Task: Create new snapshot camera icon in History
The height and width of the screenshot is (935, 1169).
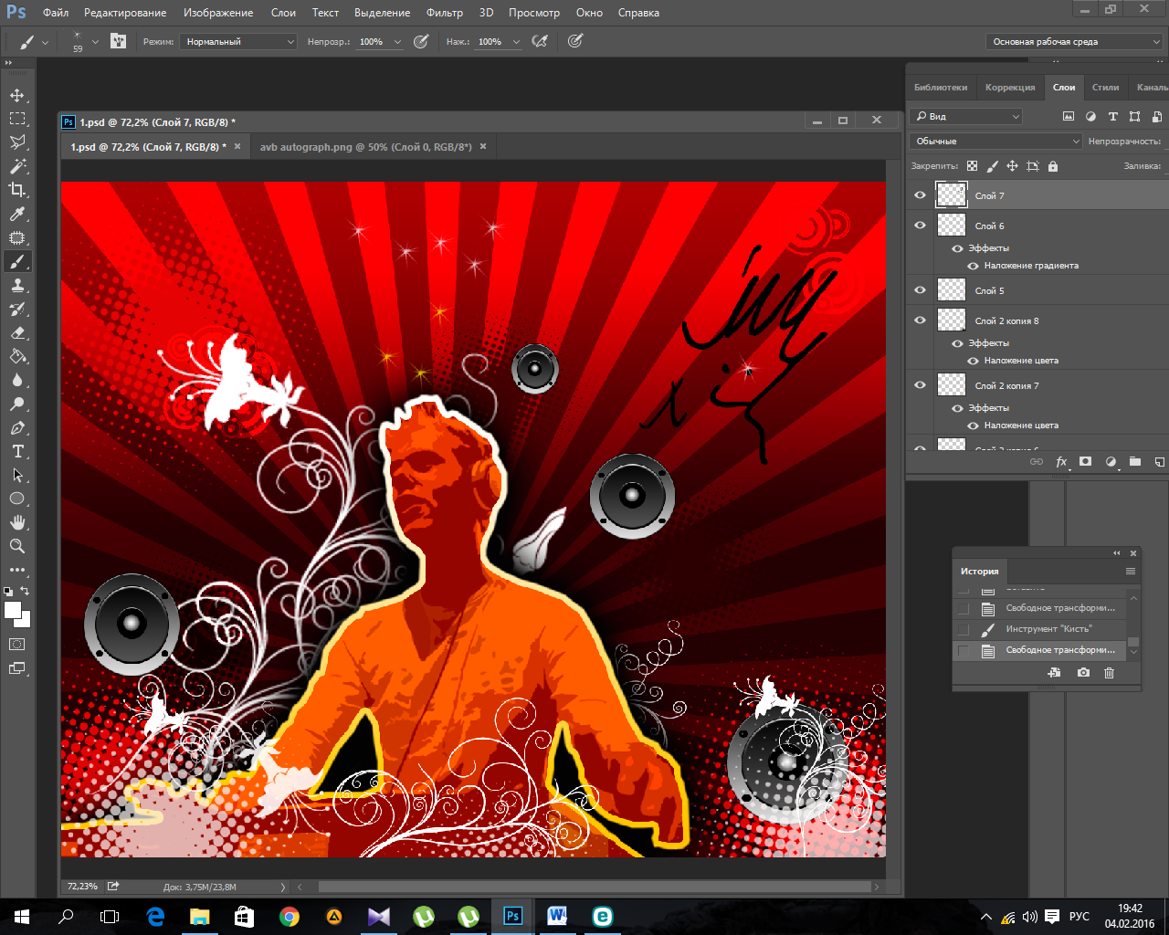Action: click(1083, 673)
